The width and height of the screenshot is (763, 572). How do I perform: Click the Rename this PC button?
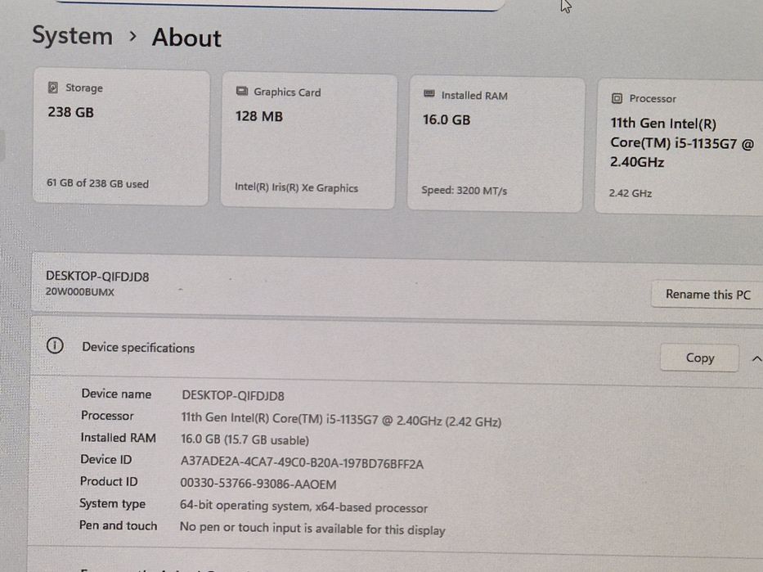tap(707, 294)
